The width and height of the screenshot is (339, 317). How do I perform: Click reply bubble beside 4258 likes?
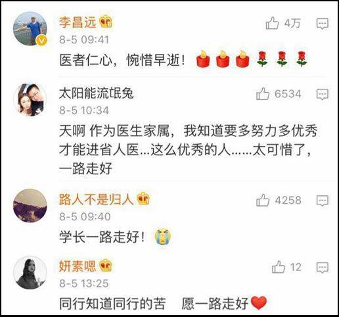click(323, 201)
